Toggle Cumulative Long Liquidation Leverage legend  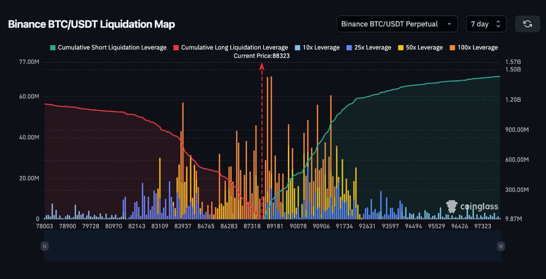pyautogui.click(x=230, y=47)
